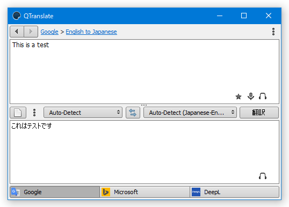Go forward to next translation
Viewport: 289px width, 207px height.
click(x=31, y=32)
